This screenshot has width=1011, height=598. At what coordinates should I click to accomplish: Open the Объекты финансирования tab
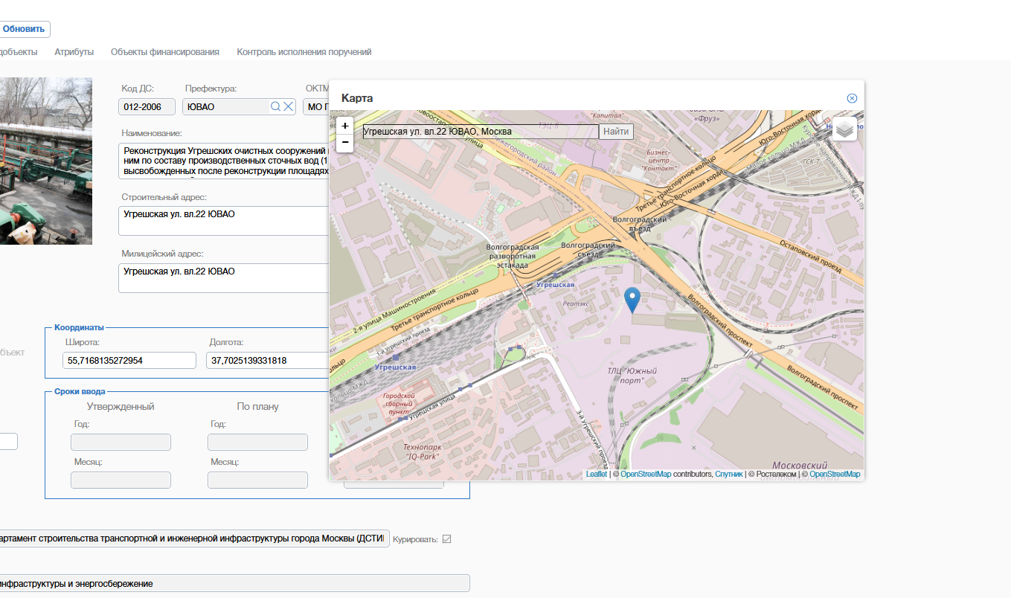[165, 52]
